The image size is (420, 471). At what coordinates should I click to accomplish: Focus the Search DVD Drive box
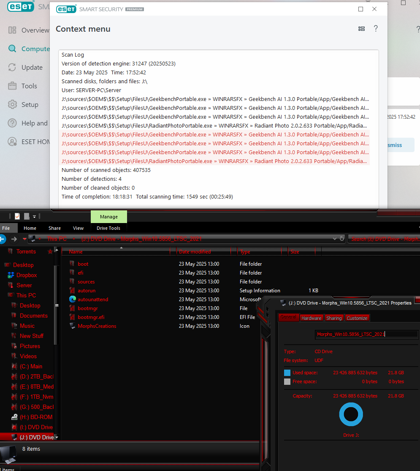(384, 239)
